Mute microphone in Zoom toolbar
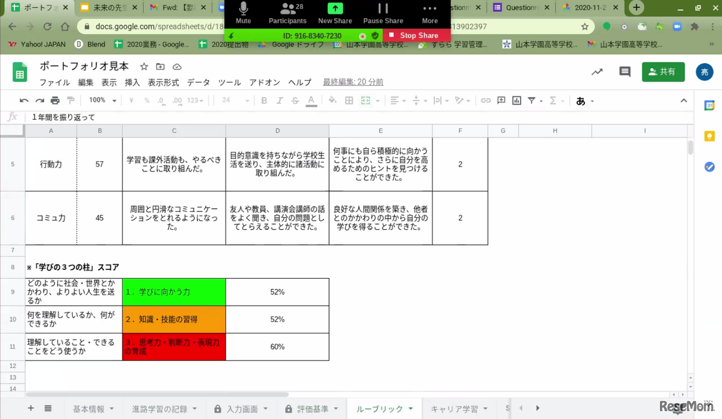 tap(243, 13)
